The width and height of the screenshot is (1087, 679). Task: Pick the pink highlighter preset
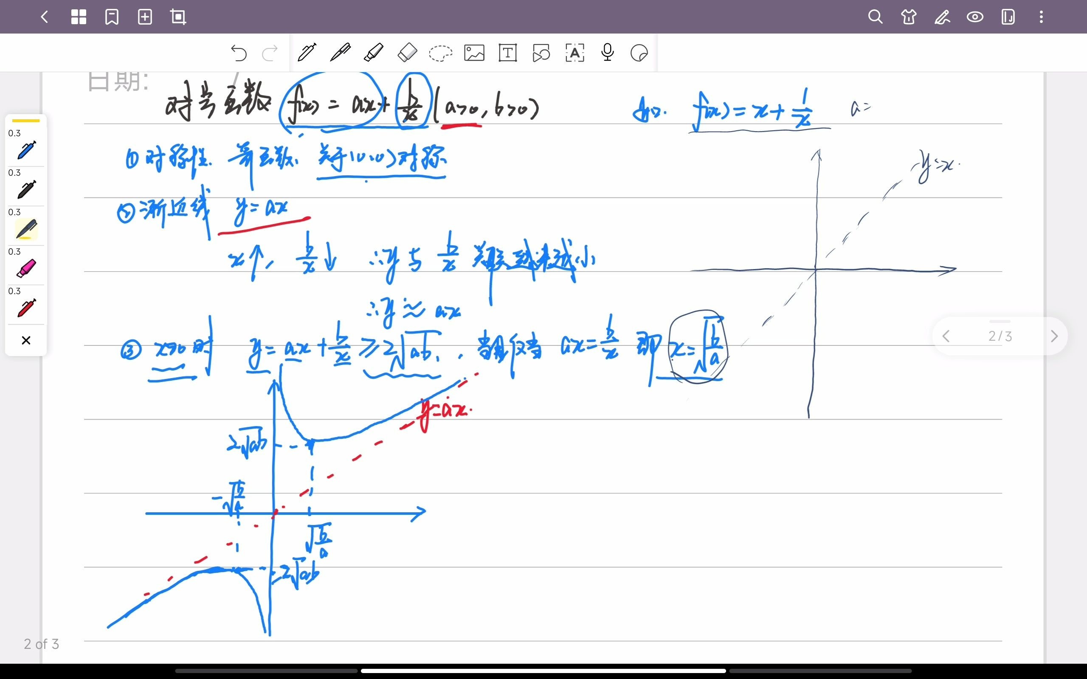point(26,269)
